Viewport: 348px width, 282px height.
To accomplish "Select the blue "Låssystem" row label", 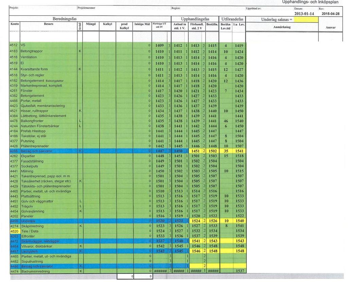I will point(30,251).
